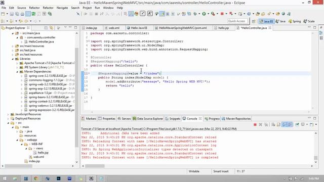Click the console horizontal scrollbar thumb
Image resolution: width=324 pixels, height=182 pixels.
tap(95, 166)
